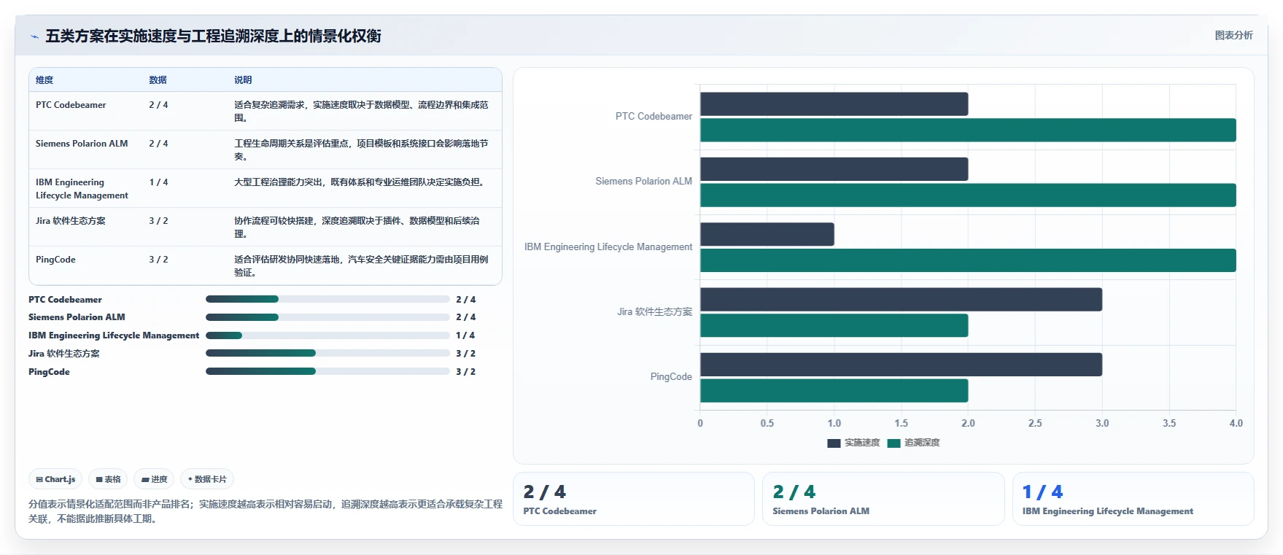Click the Jira 软件生态方案 chart axis label
This screenshot has width=1283, height=555.
point(654,312)
